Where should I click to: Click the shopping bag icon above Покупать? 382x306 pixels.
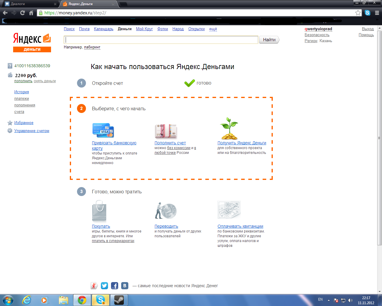click(x=99, y=212)
